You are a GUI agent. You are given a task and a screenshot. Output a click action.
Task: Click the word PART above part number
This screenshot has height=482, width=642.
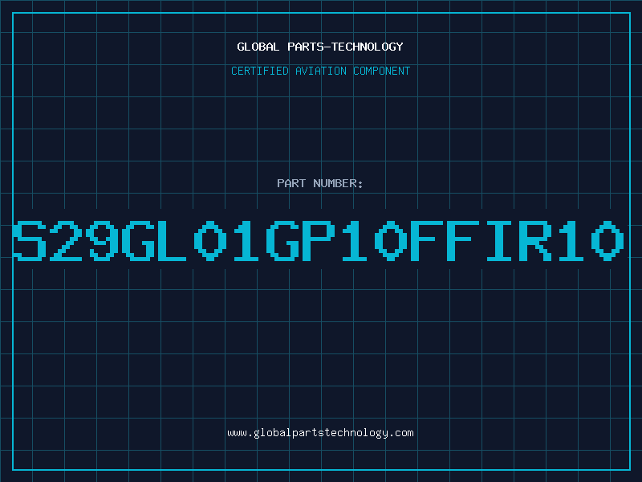point(291,183)
